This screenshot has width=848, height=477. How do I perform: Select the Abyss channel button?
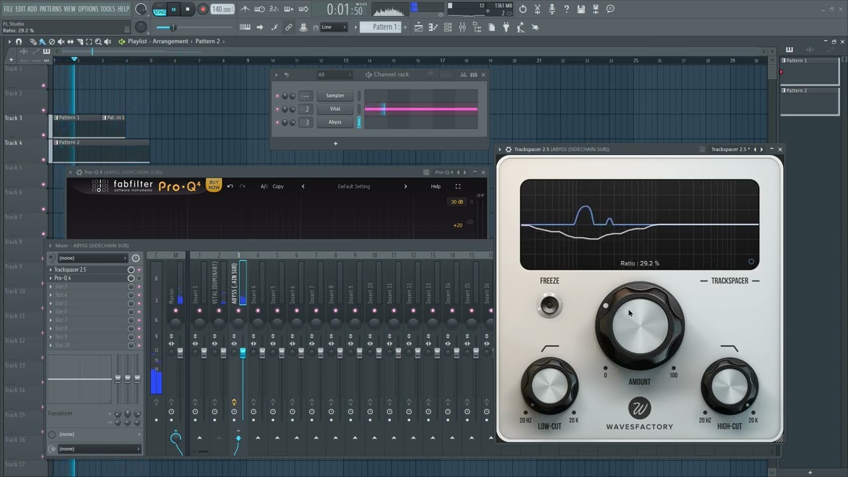click(x=335, y=122)
